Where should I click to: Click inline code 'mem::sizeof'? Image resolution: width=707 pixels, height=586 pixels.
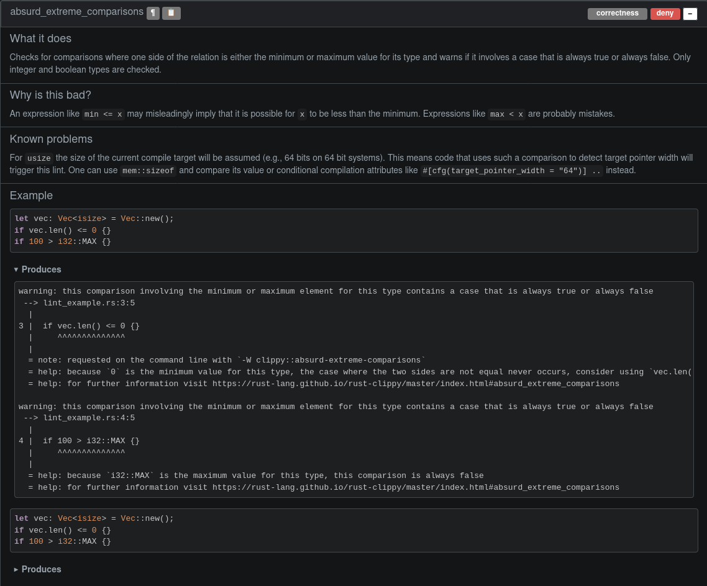click(148, 171)
